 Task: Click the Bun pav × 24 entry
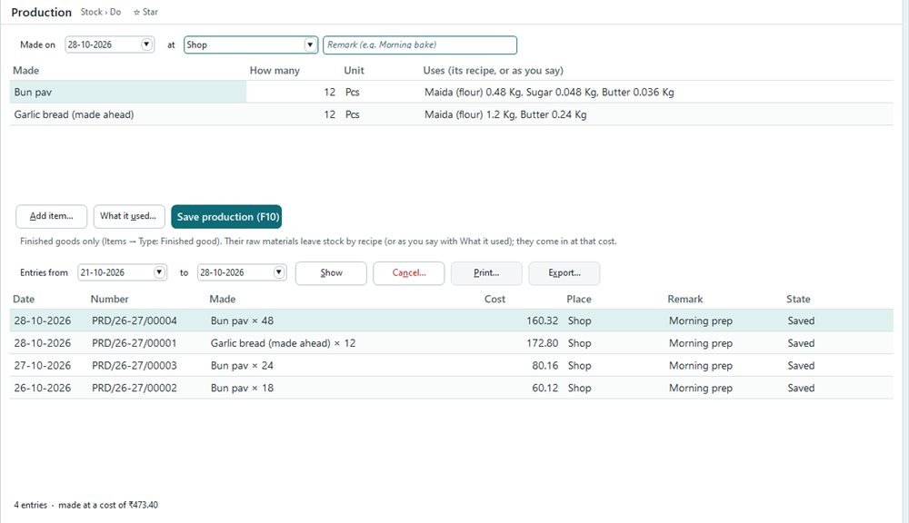[242, 366]
